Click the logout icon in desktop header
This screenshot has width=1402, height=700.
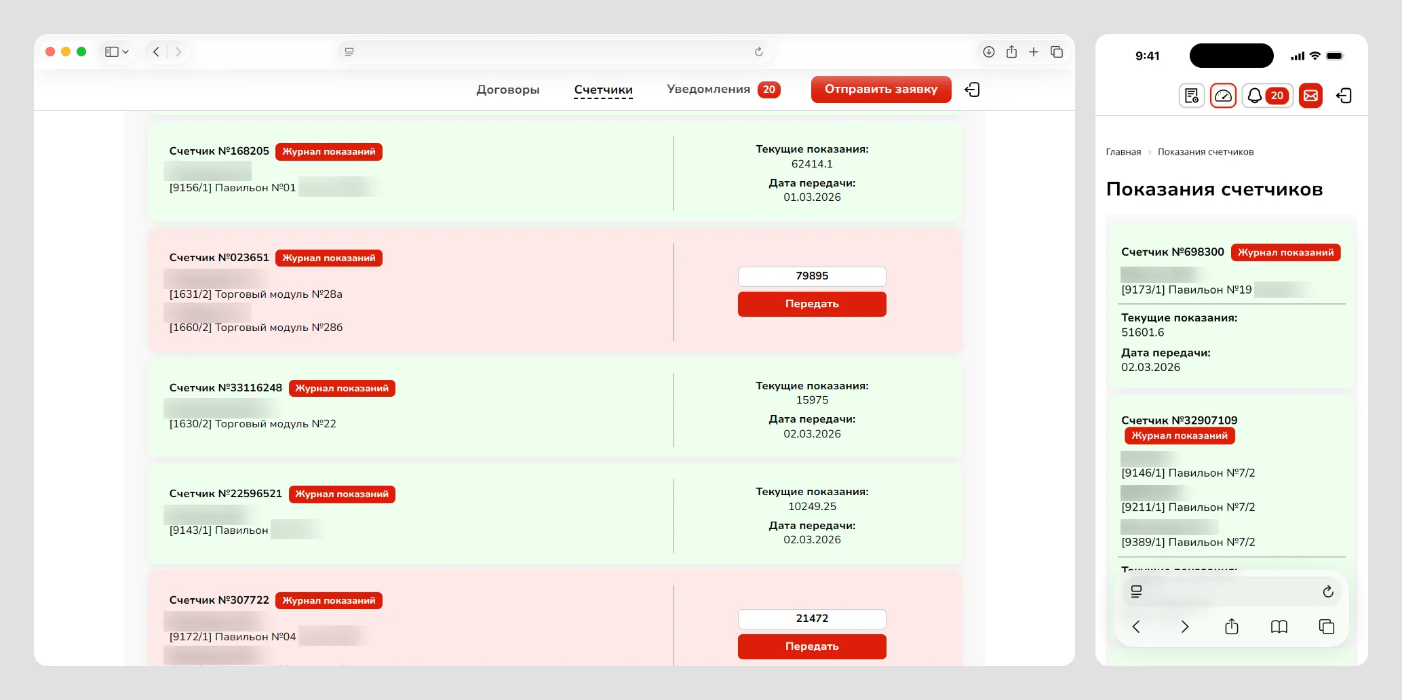[972, 90]
